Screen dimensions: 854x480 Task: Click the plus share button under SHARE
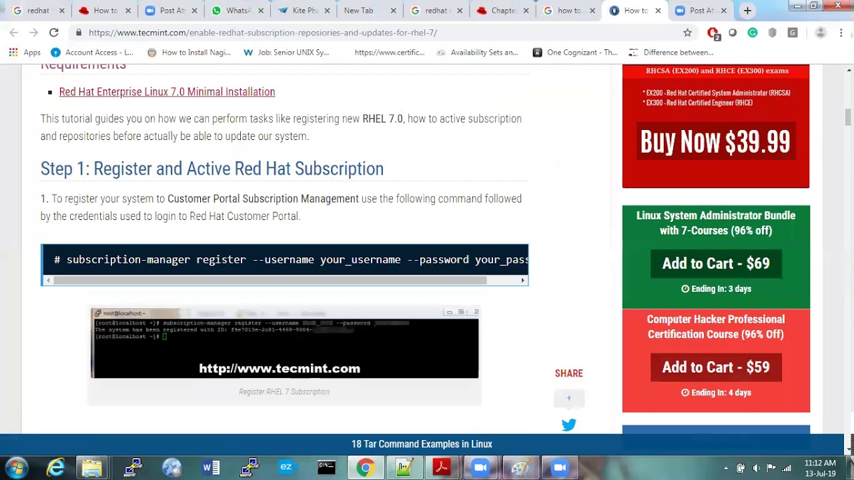569,398
